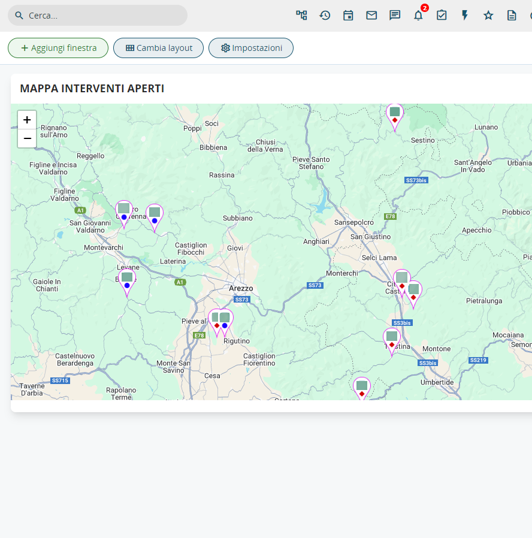Open the mail envelope icon
This screenshot has height=538, width=532.
click(x=371, y=15)
